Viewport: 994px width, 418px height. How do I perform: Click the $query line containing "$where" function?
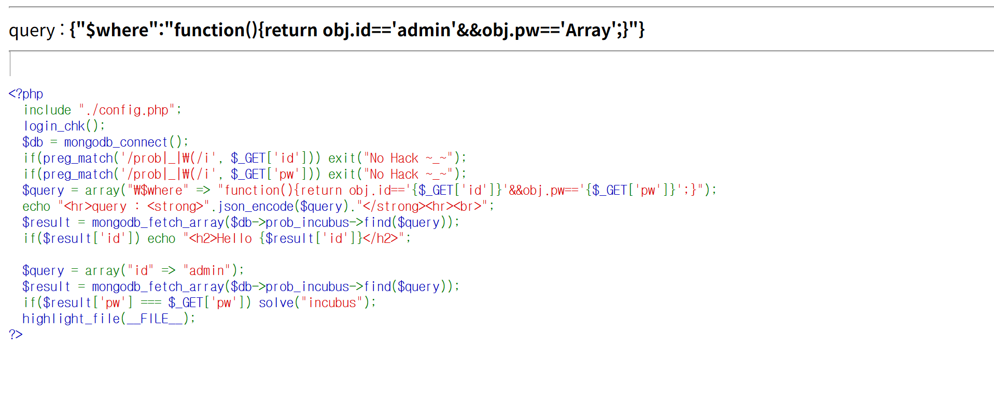(369, 190)
